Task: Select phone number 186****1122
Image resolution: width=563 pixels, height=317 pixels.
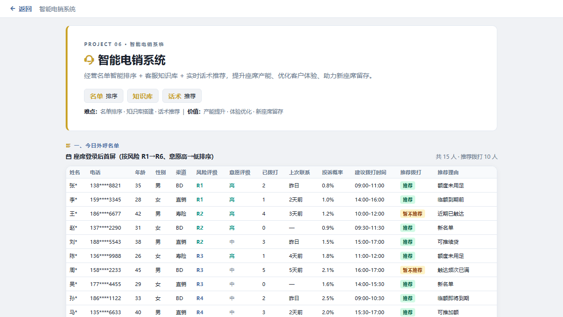Action: (x=106, y=298)
